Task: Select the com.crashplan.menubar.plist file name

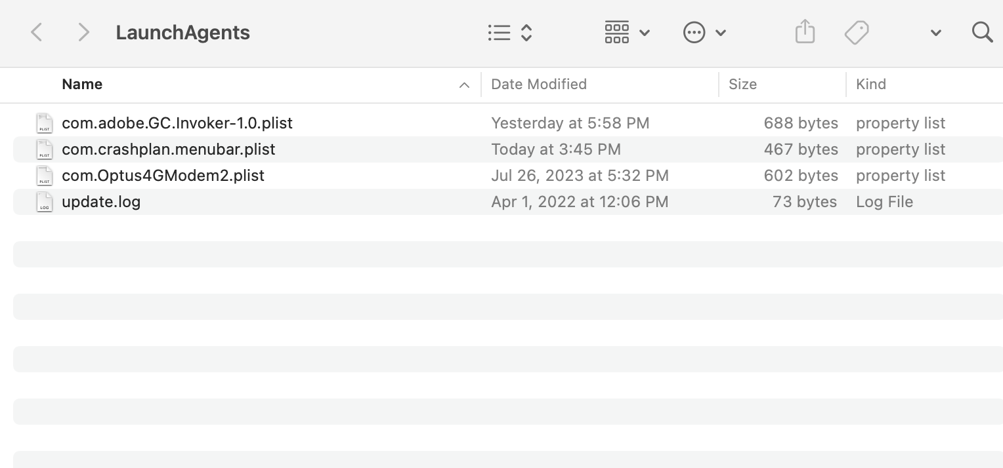Action: pyautogui.click(x=169, y=149)
